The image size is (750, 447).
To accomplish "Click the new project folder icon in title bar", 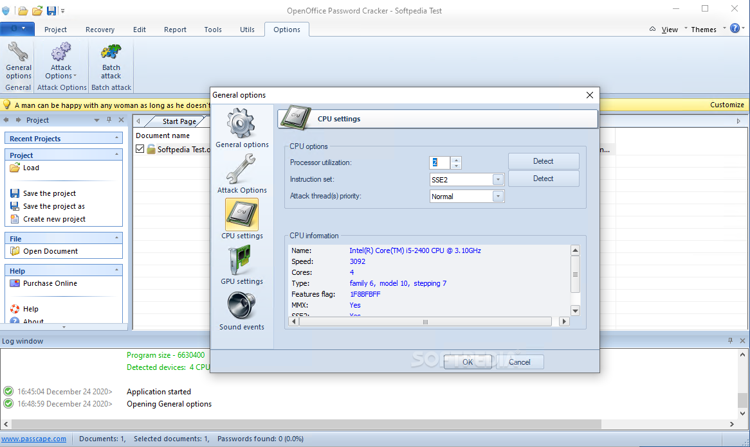I will tap(23, 10).
